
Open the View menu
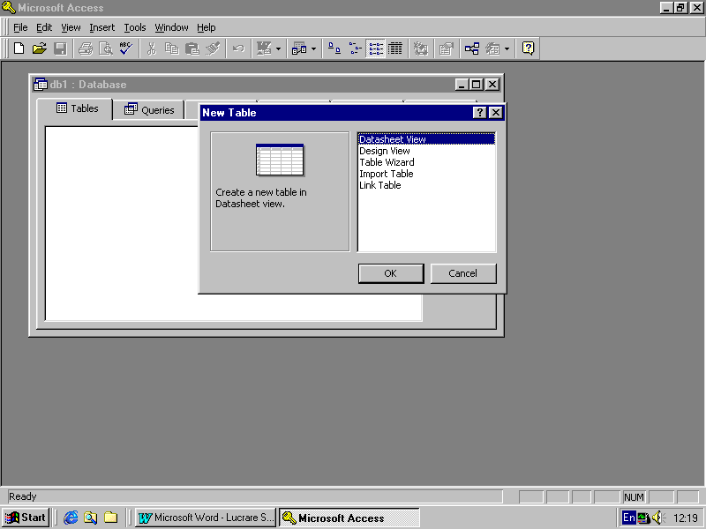[71, 27]
